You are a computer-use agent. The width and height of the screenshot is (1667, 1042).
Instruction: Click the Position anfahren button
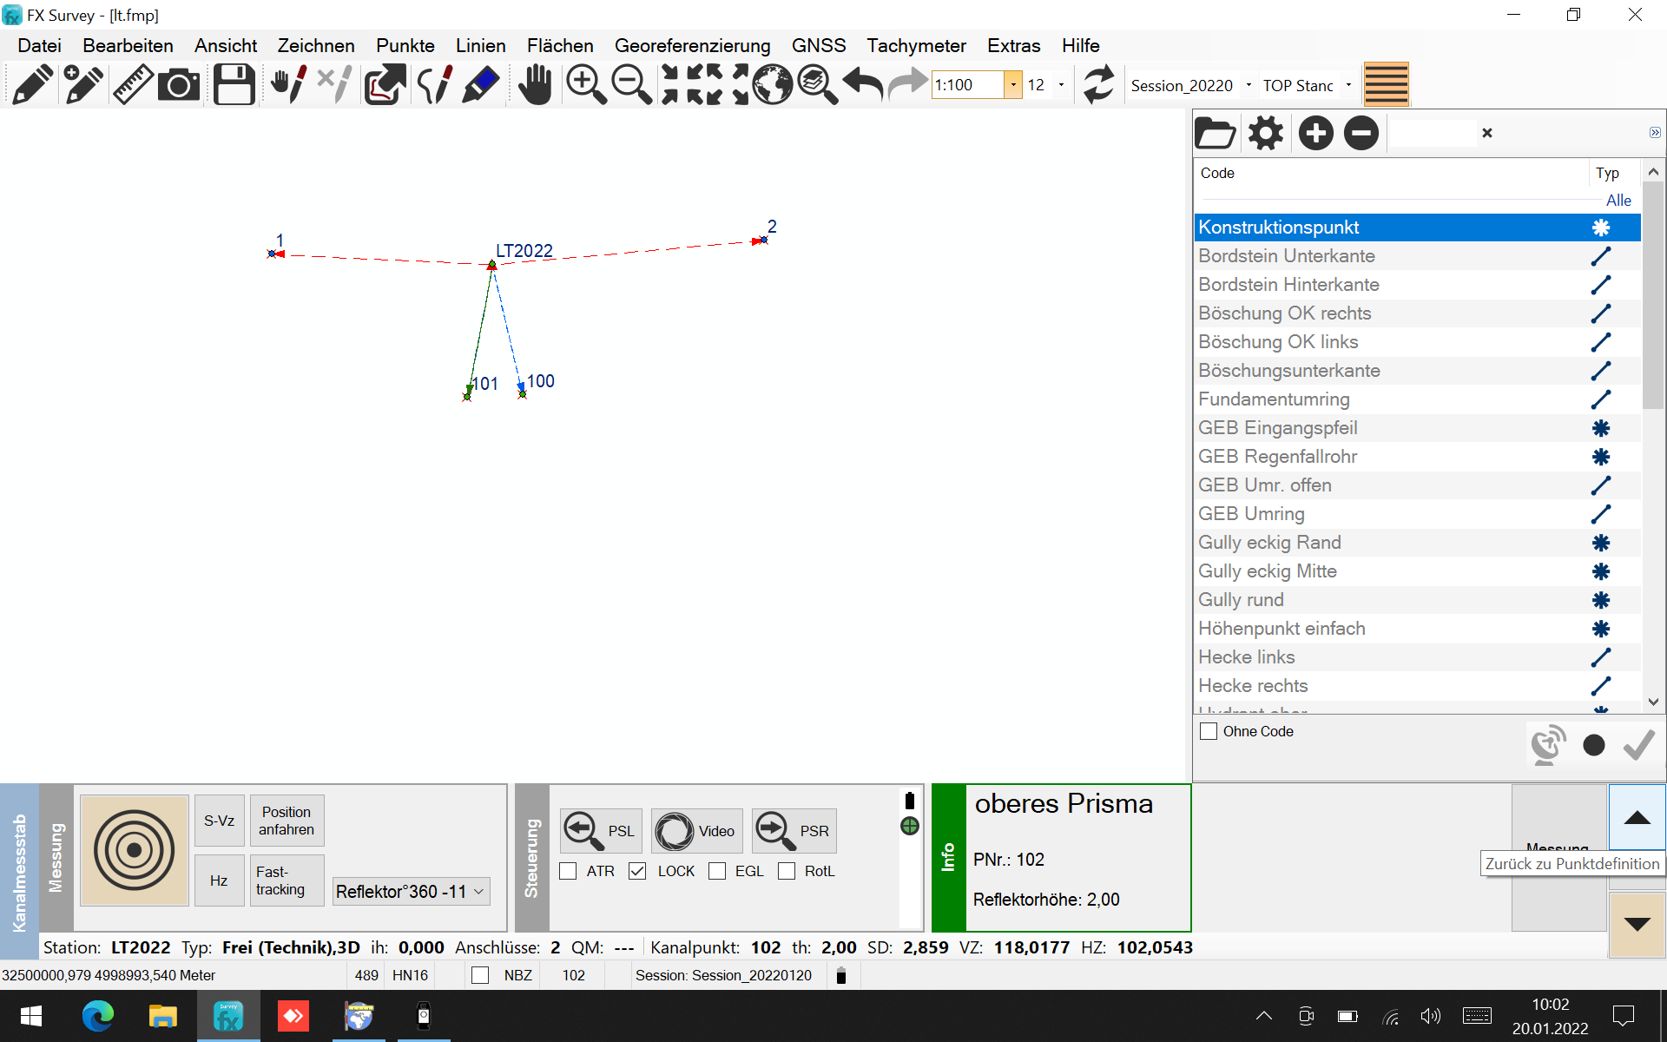coord(287,821)
